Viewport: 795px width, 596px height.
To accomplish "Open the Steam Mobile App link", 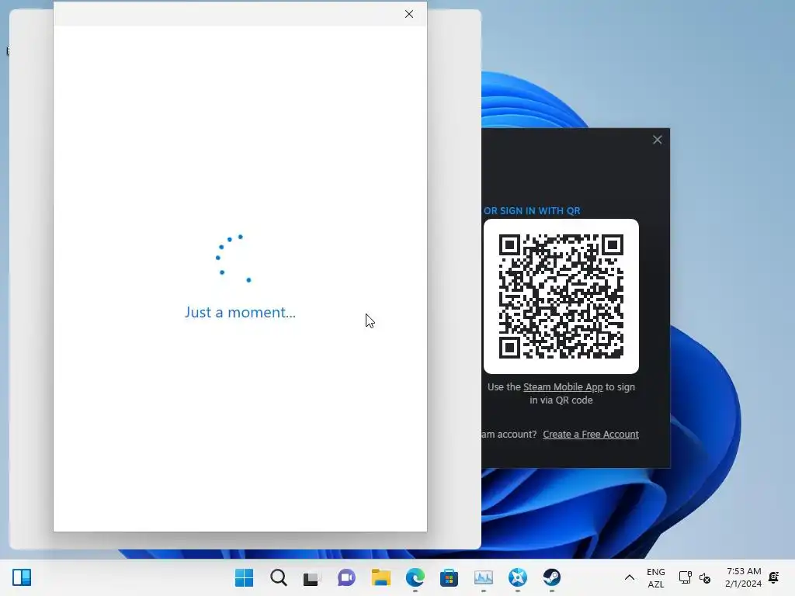I will tap(563, 387).
